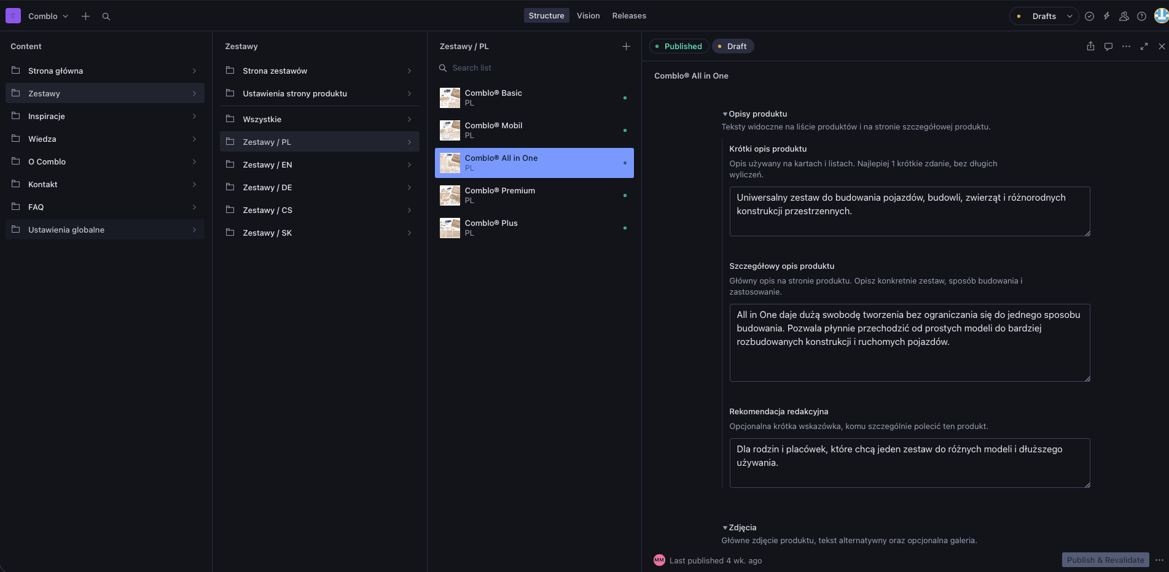Click into Rekomendacja redakcyjna text field
The width and height of the screenshot is (1169, 572).
910,463
